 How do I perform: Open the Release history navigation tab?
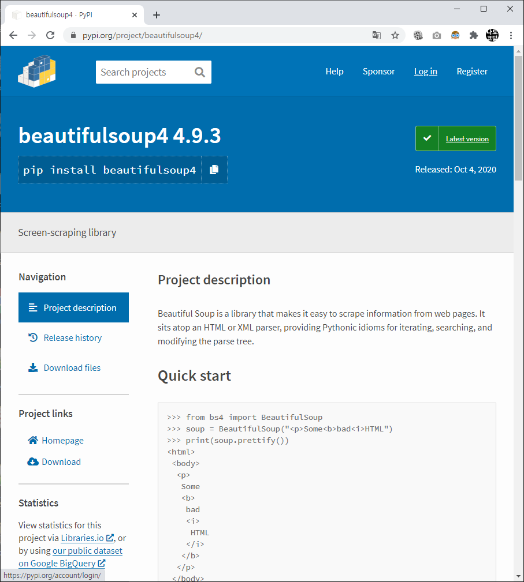[x=73, y=337]
